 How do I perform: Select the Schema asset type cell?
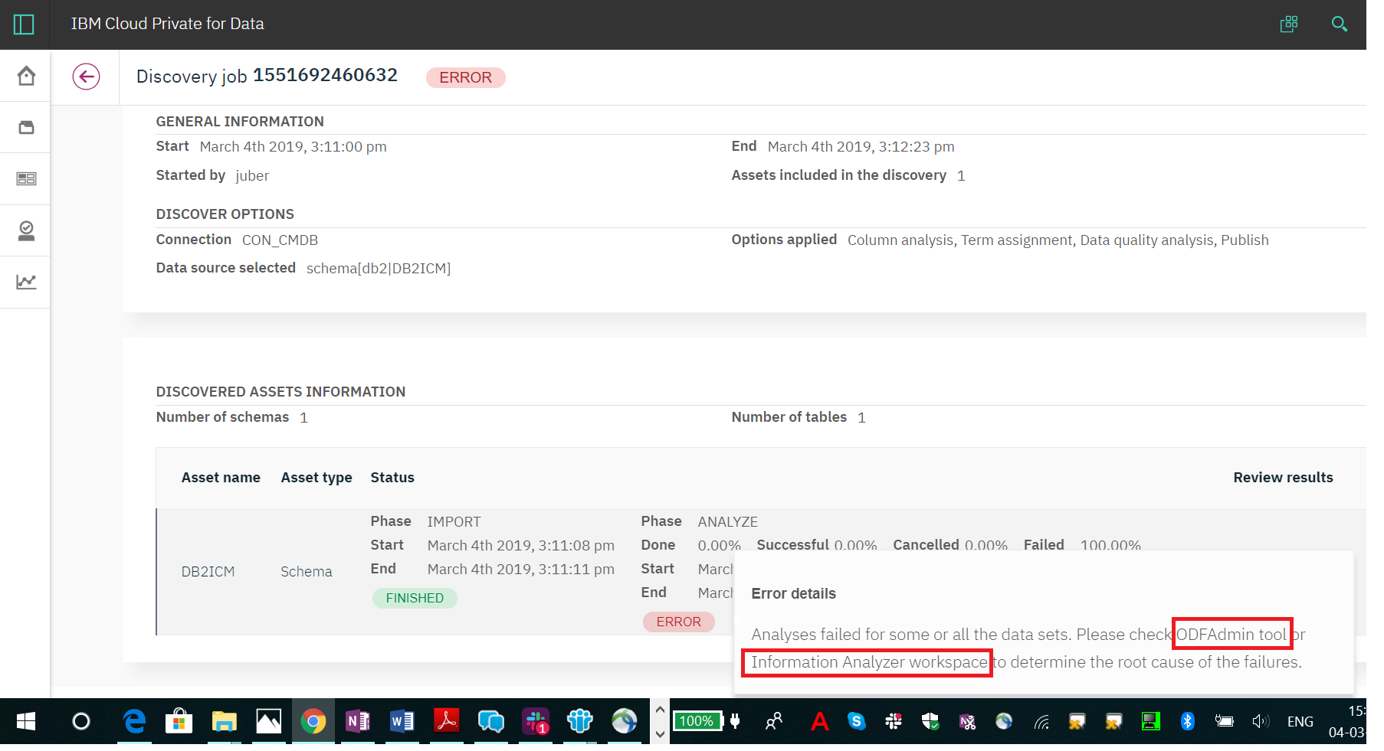pyautogui.click(x=307, y=572)
